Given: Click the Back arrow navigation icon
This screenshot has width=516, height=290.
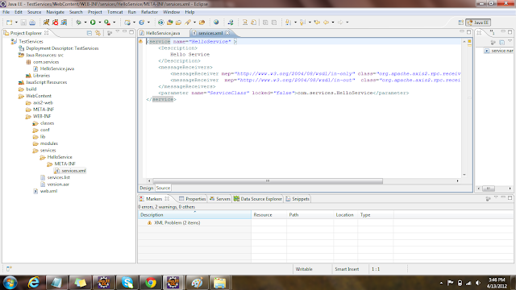Looking at the screenshot, I should (x=326, y=23).
